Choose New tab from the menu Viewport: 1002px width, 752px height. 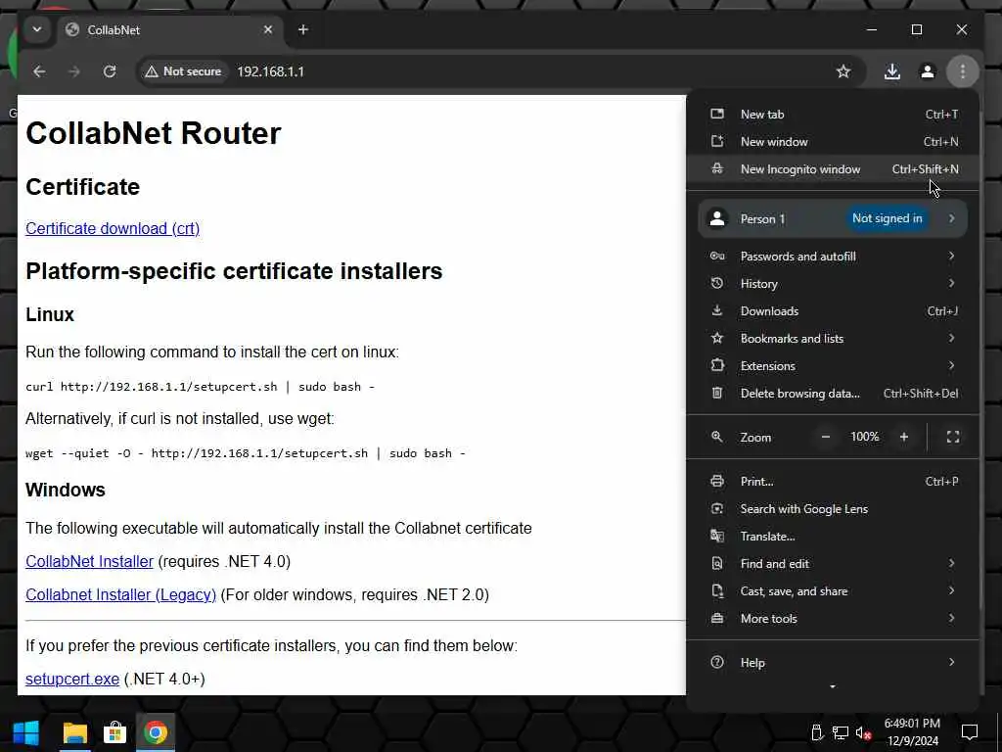(833, 115)
